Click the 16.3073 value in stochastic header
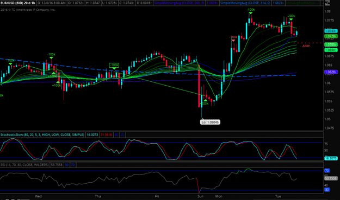340x200 pixels. tap(92, 135)
